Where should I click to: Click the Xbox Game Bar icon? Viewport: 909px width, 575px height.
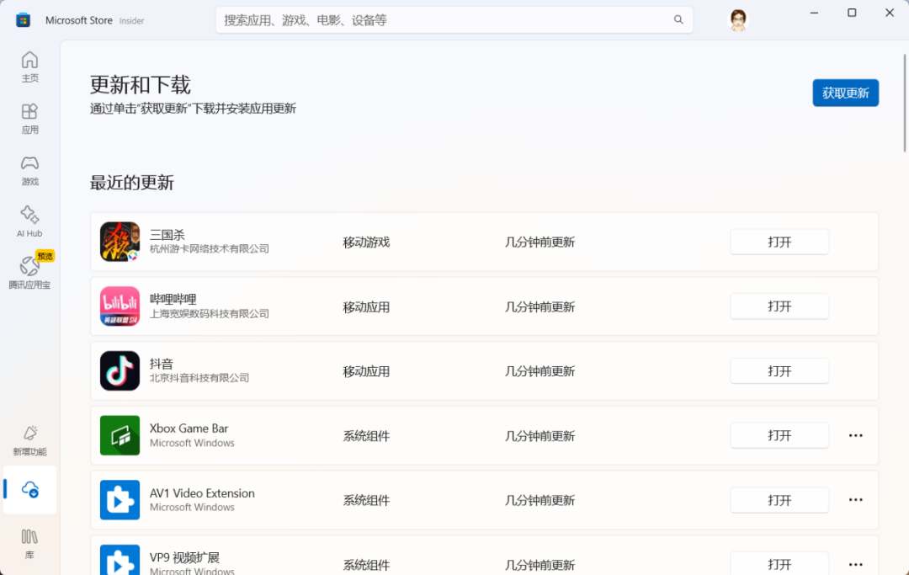[120, 435]
